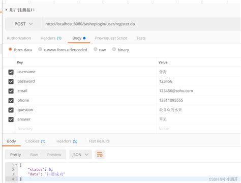The height and width of the screenshot is (183, 241).
Task: Switch response view to Raw
Action: (34, 155)
